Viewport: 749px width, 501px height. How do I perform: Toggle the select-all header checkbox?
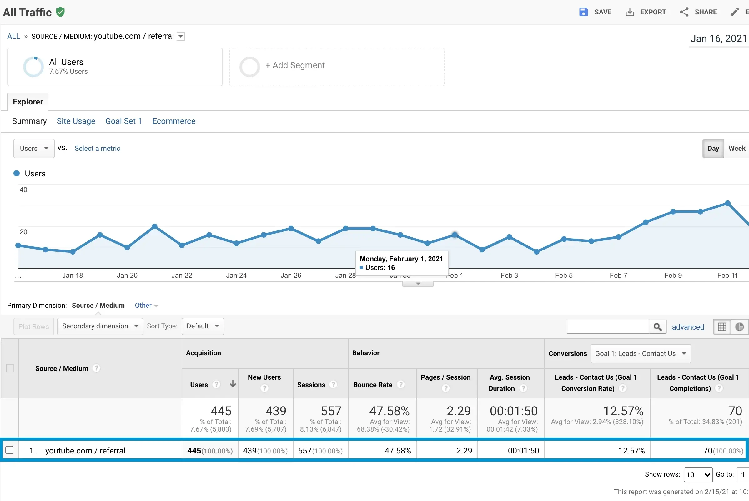(x=10, y=368)
